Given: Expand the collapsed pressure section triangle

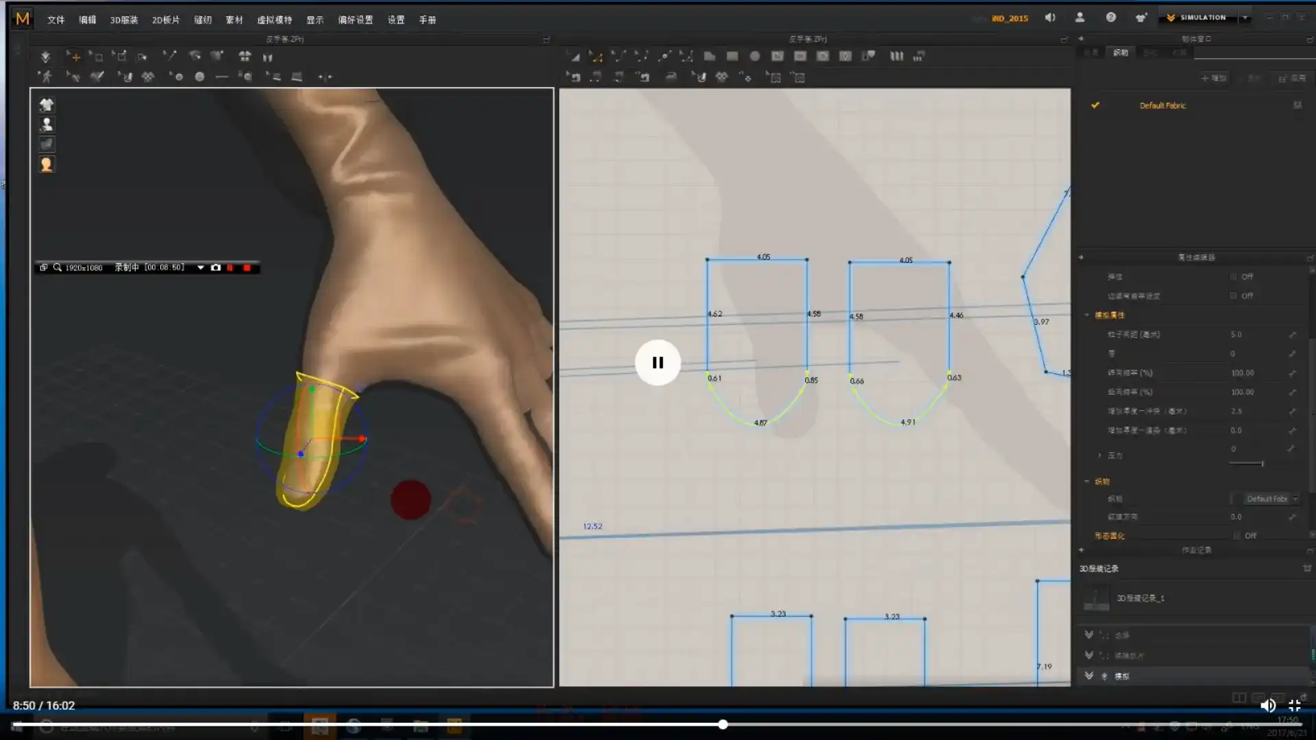Looking at the screenshot, I should (x=1099, y=456).
